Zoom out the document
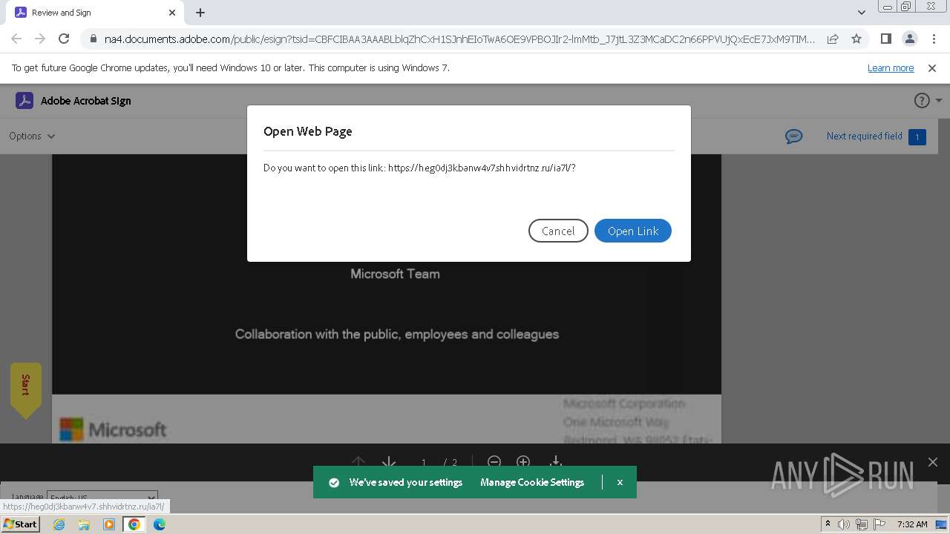Screen dimensions: 950x534 tap(494, 461)
